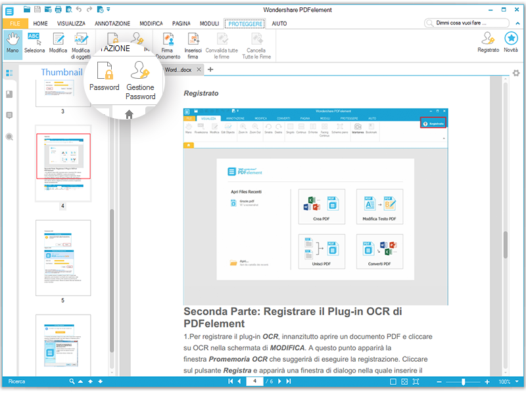Click the Email envelope icon in quick access toolbar

[x=48, y=9]
